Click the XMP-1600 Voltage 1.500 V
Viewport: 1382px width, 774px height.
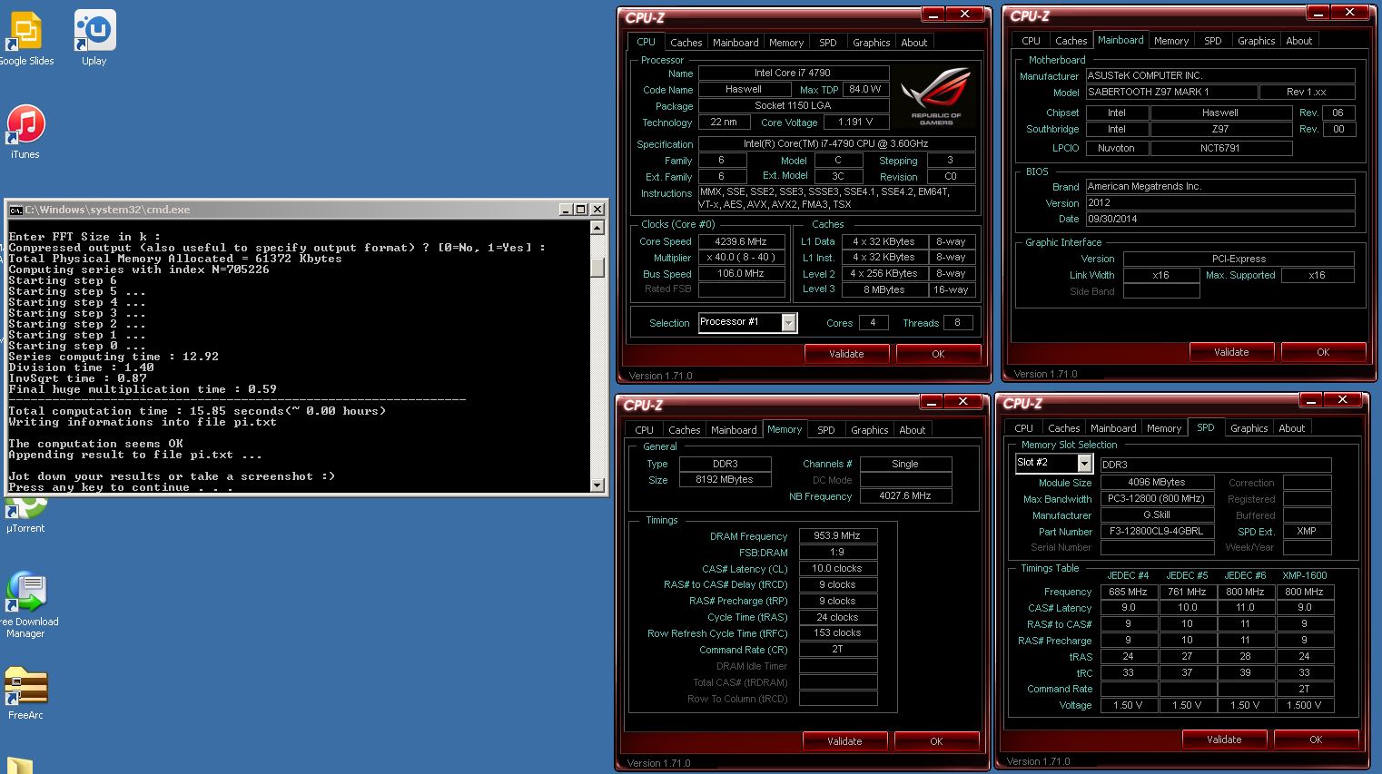pyautogui.click(x=1304, y=705)
